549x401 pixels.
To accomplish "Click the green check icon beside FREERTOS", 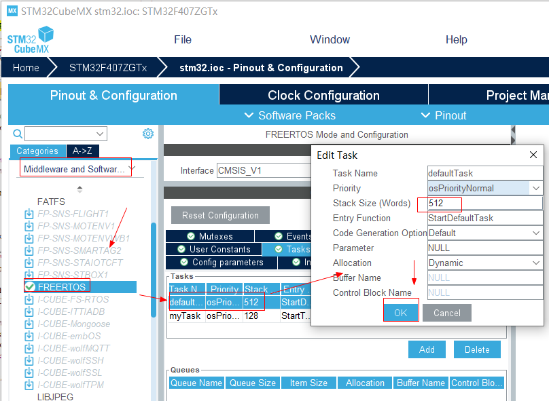I will [30, 287].
